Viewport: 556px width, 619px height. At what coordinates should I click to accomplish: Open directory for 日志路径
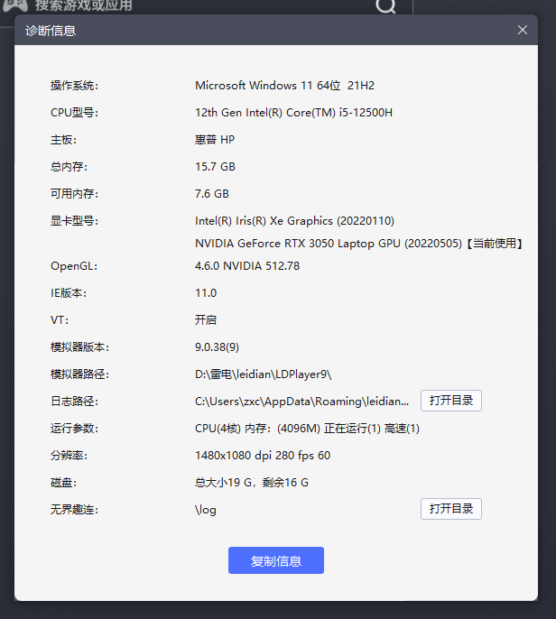(x=450, y=401)
